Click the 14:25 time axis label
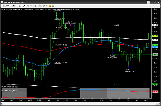 [146, 100]
